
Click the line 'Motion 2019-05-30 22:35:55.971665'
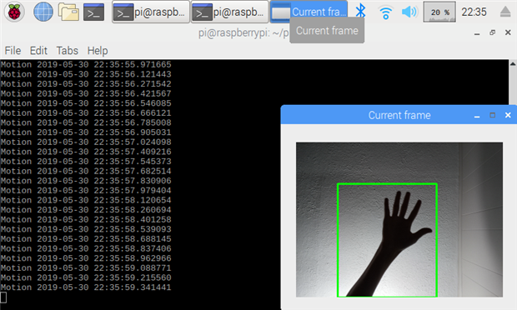pos(86,64)
